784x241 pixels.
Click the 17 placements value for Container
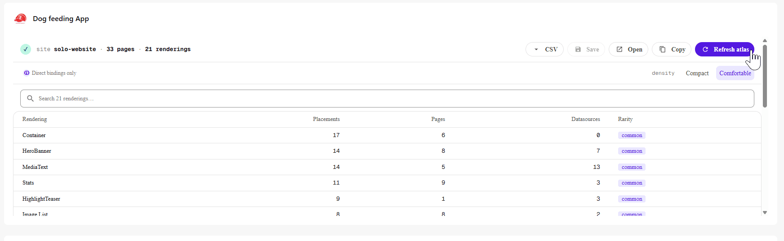(x=336, y=135)
